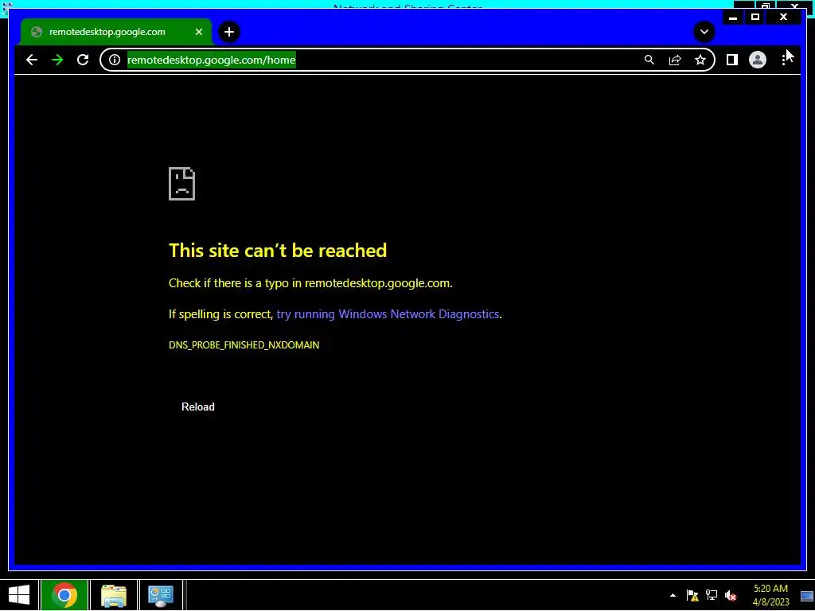815x611 pixels.
Task: Close the Chrome window
Action: (783, 18)
